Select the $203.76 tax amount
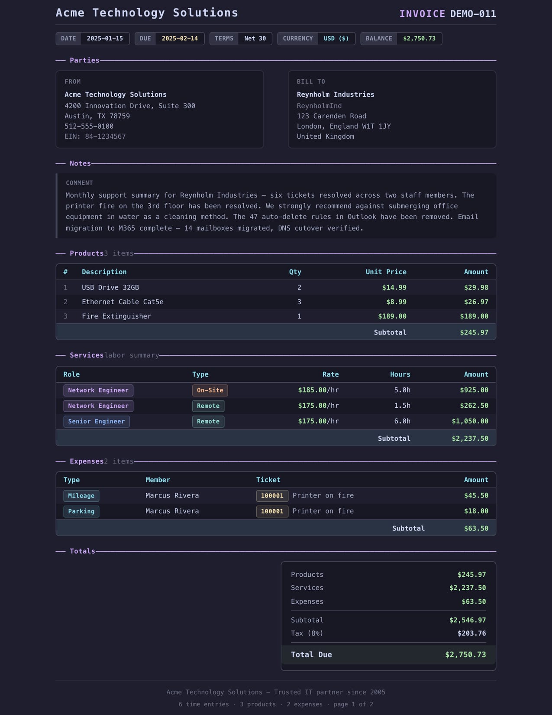The image size is (552, 715). click(471, 634)
